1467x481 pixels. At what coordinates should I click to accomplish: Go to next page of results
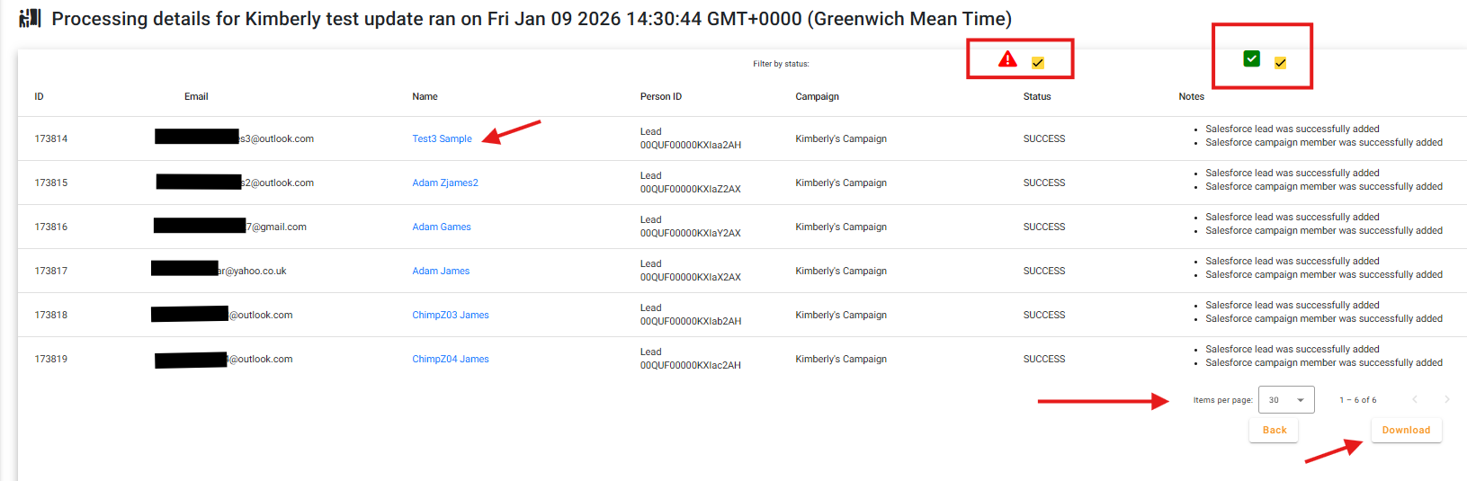click(1446, 399)
